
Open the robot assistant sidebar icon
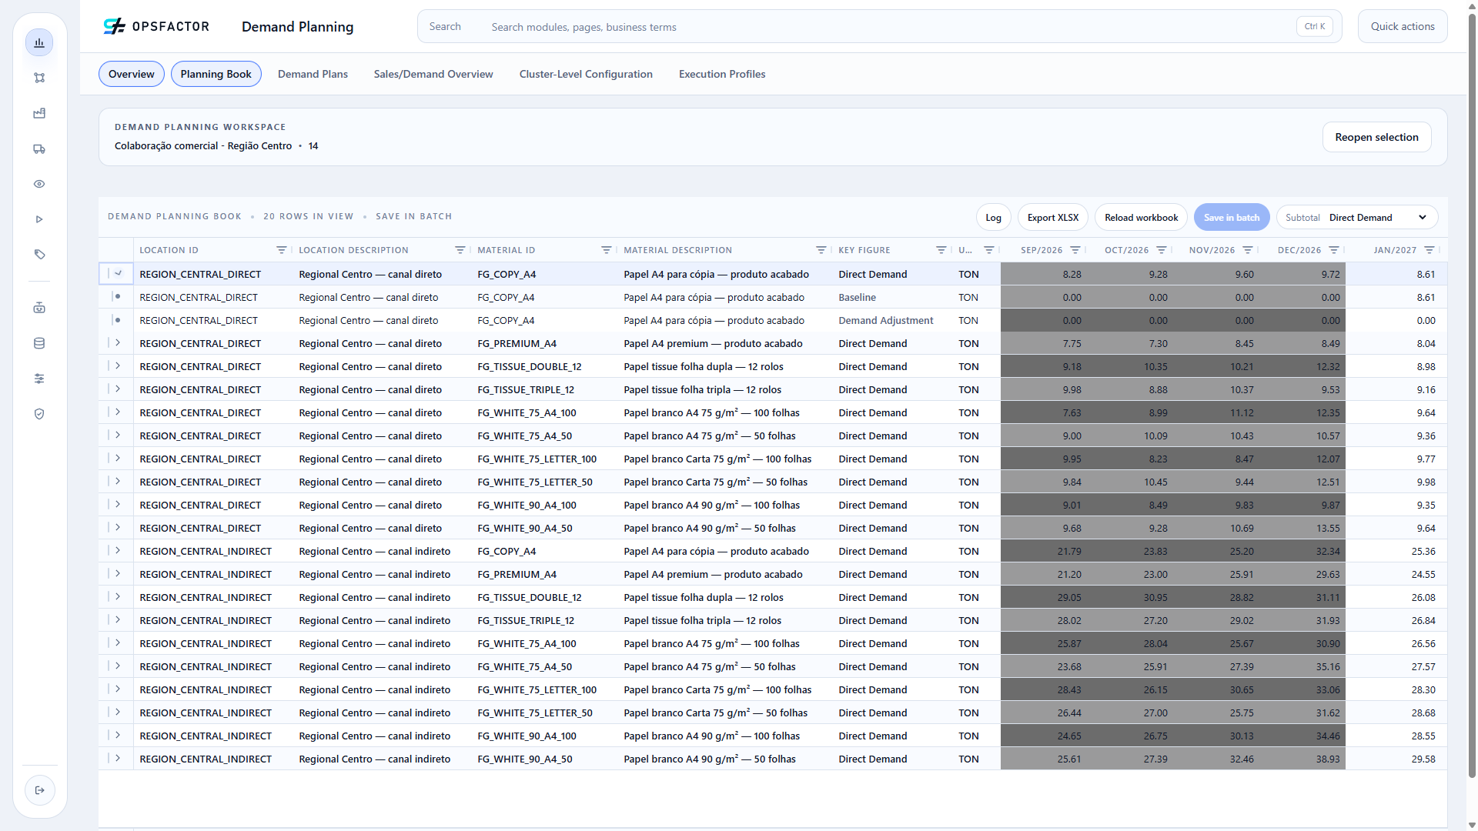pos(39,308)
